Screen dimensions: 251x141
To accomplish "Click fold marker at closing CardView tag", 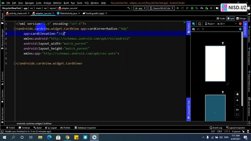I will (x=15, y=63).
